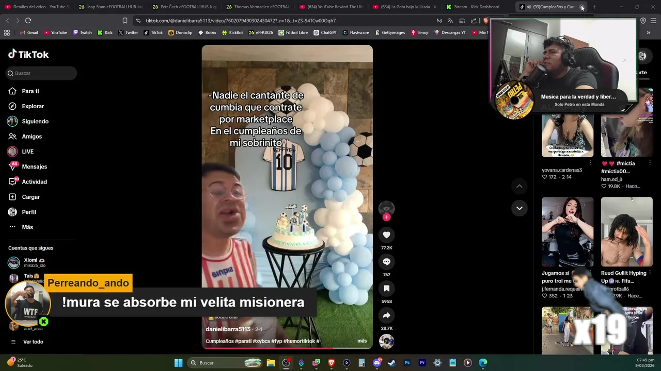Click the translate page icon in address bar
Screen dimensions: 661x371
click(450, 21)
